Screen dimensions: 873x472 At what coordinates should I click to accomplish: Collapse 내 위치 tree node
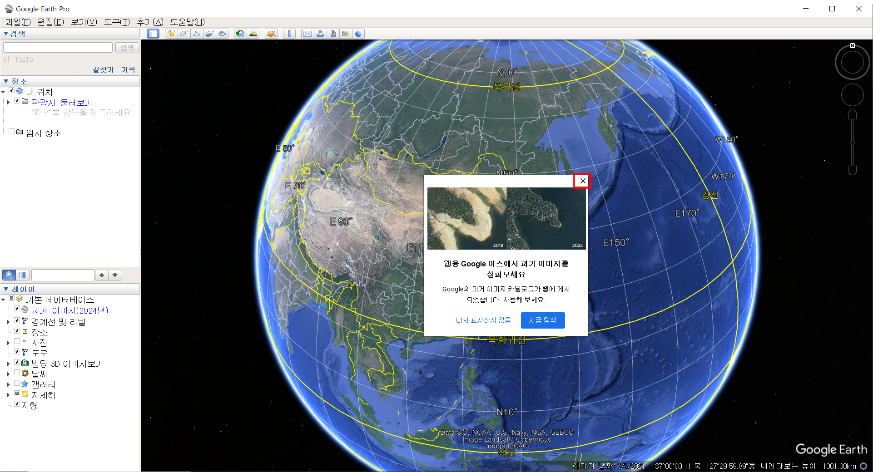[3, 92]
